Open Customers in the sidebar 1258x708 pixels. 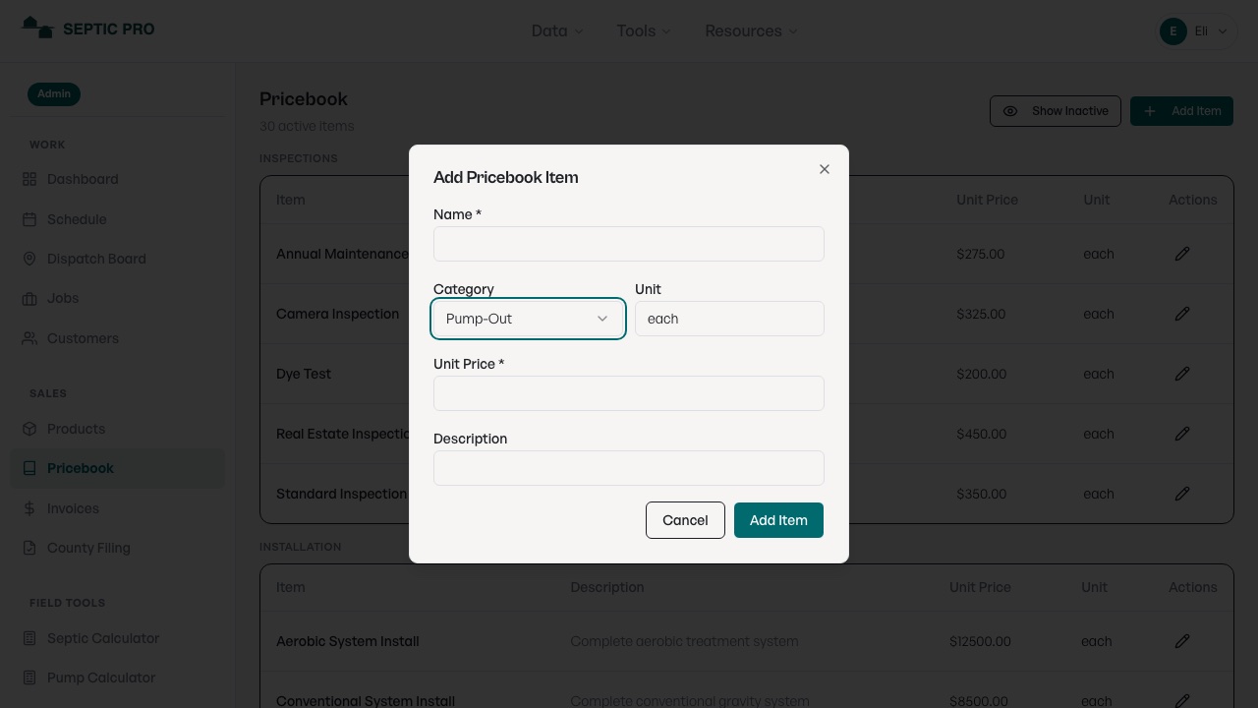tap(117, 338)
